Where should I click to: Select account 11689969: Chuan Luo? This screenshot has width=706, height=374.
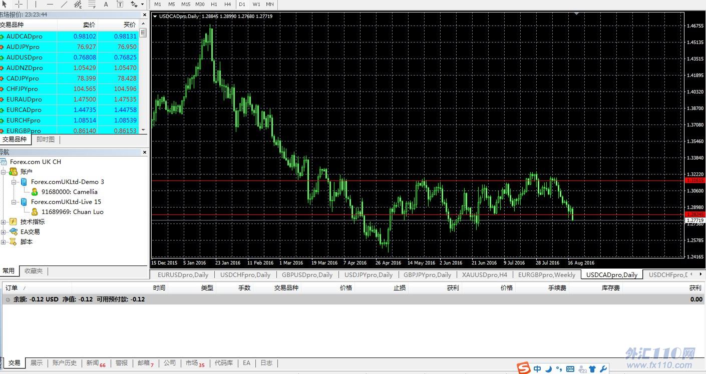coord(72,211)
